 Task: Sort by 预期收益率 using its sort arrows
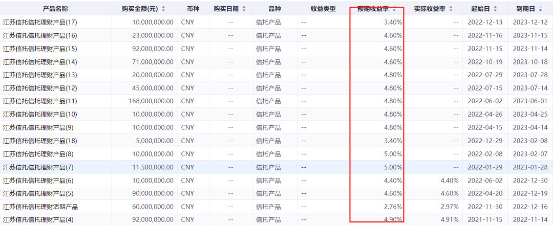[x=394, y=9]
